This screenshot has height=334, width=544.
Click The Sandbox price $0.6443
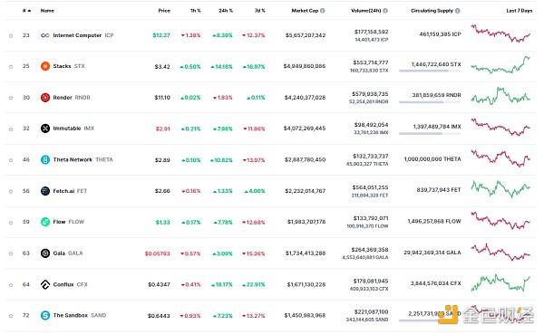(159, 316)
